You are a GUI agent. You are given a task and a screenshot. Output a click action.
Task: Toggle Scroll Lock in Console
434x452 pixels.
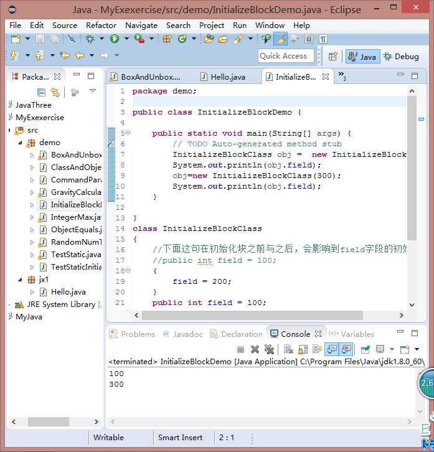303,349
